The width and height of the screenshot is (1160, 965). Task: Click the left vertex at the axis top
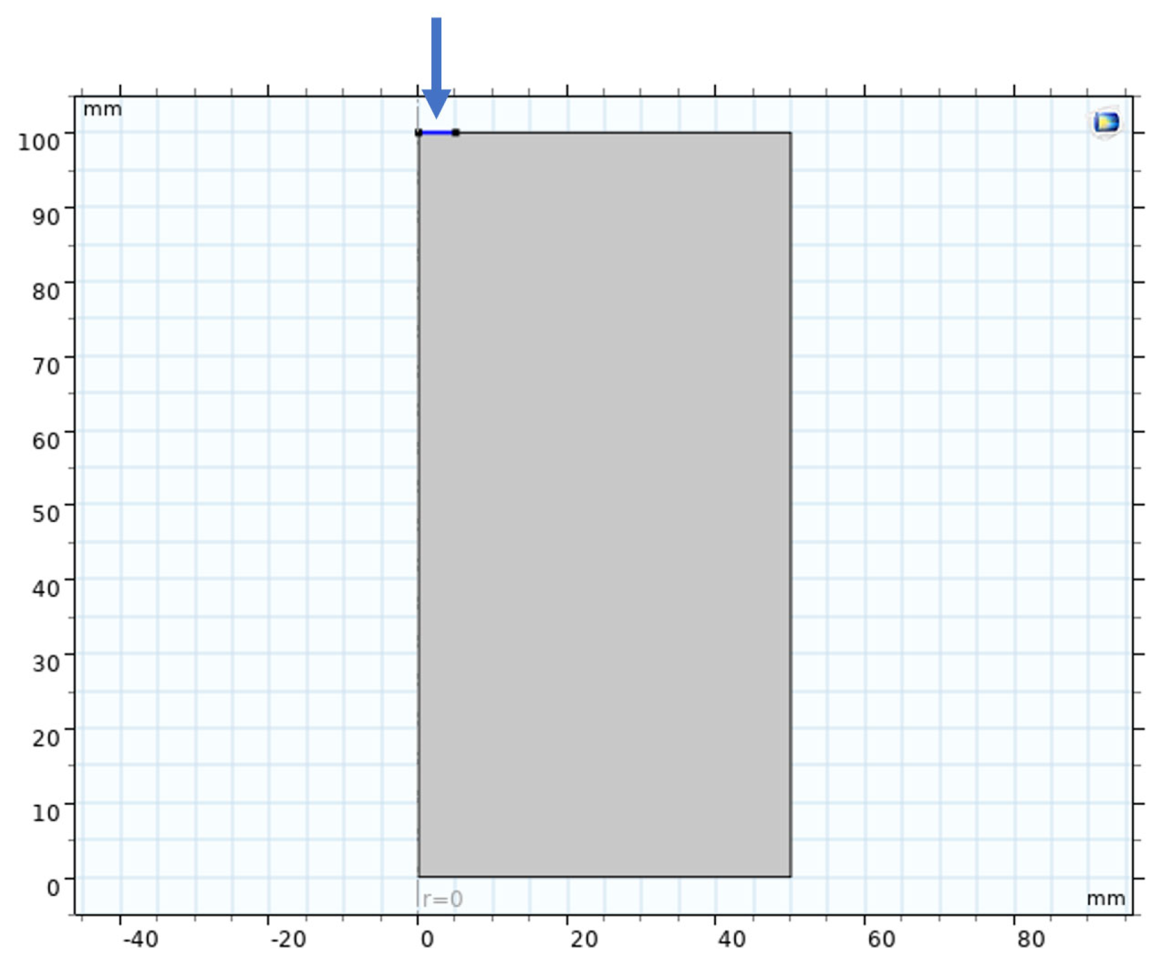pos(419,132)
